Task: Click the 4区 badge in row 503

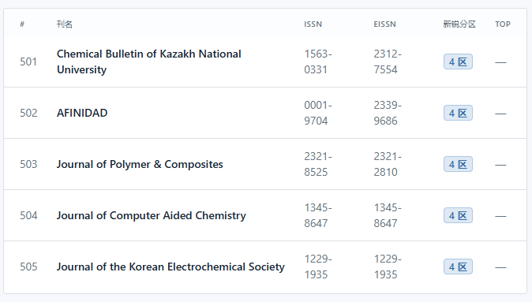Action: 458,164
